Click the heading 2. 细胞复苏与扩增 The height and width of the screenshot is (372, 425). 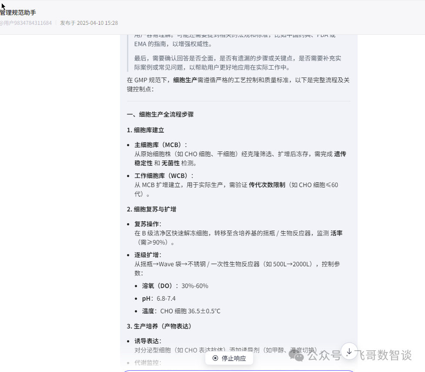(151, 209)
